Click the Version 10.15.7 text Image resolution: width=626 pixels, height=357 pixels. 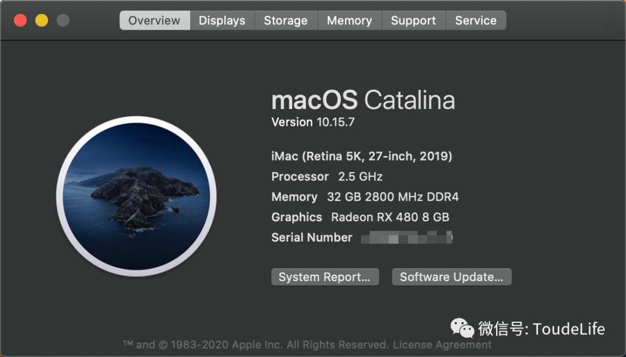(313, 122)
